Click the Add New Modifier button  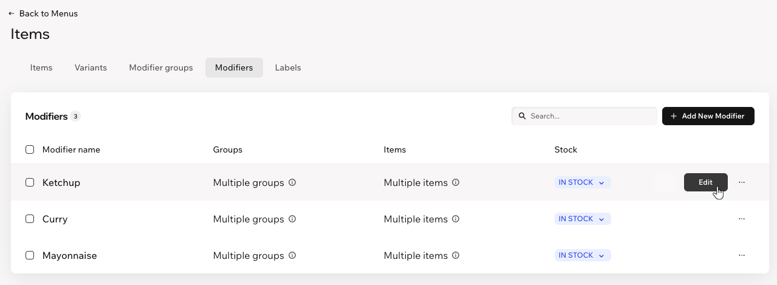tap(708, 116)
